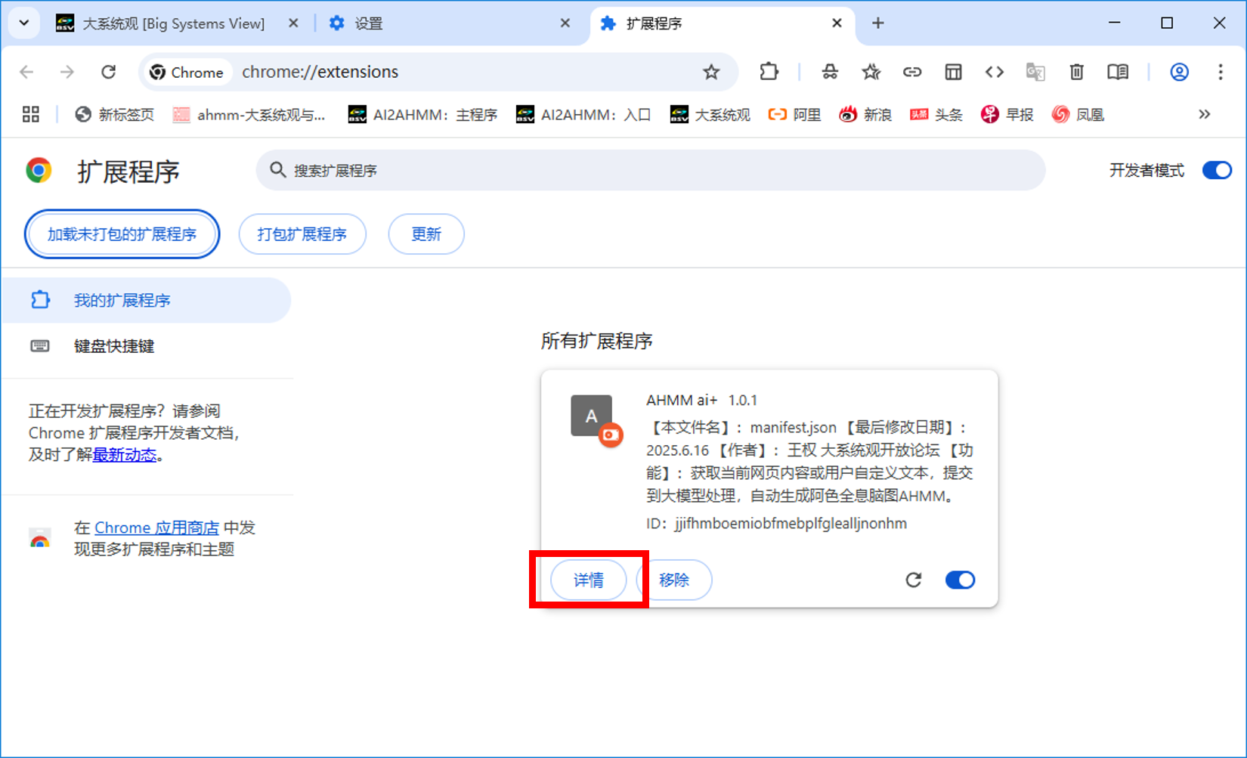Minimize the Chrome window
This screenshot has height=758, width=1247.
click(x=1114, y=23)
